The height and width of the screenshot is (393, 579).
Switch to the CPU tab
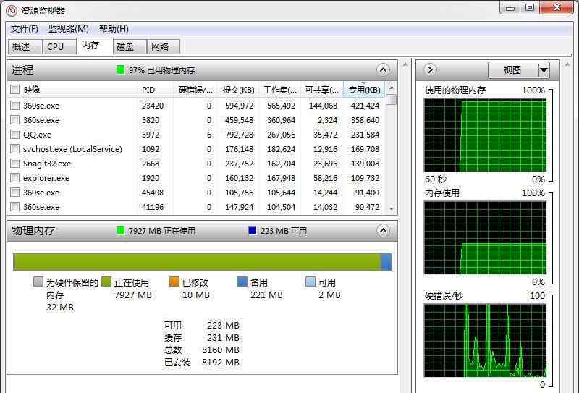click(x=59, y=47)
